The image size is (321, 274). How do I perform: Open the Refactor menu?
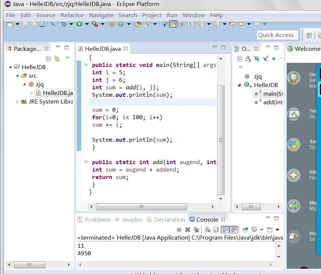tap(72, 15)
